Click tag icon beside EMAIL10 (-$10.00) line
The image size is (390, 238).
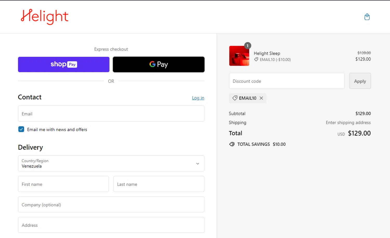pos(256,60)
